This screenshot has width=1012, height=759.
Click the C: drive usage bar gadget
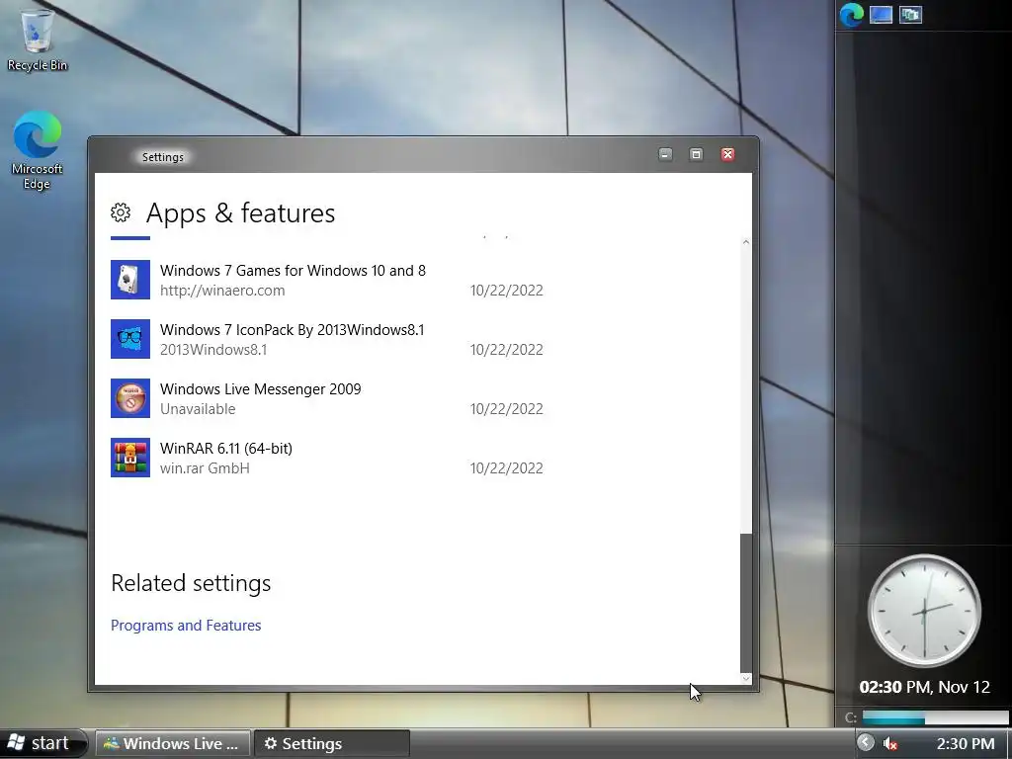935,717
